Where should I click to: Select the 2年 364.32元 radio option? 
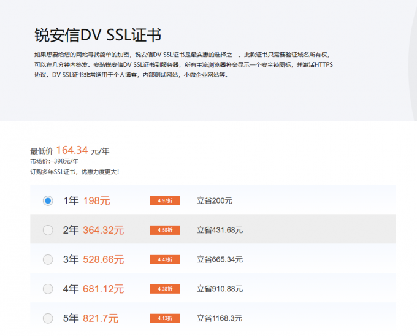[48, 230]
